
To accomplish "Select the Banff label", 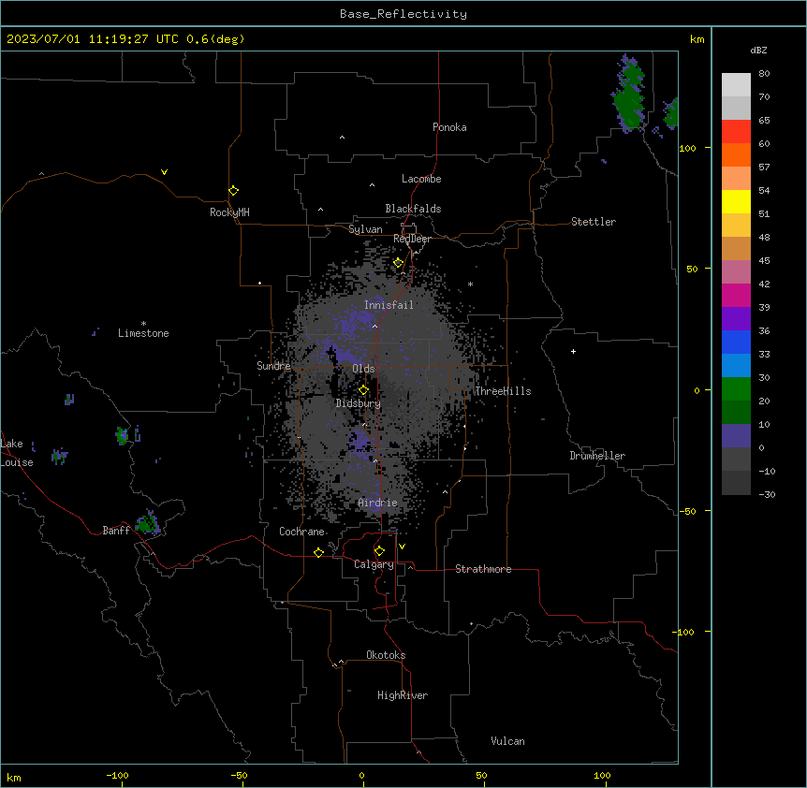I will tap(116, 531).
